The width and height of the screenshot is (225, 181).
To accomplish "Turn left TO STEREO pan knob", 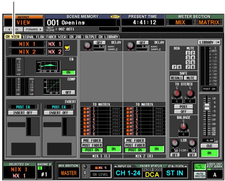I will click(177, 93).
